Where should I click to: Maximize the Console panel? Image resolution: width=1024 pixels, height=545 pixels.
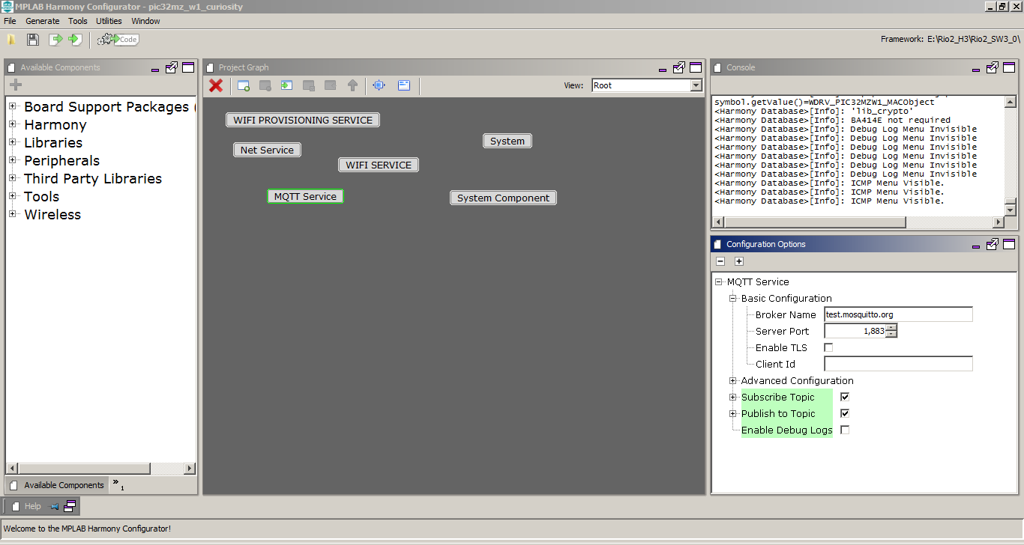pos(1008,67)
